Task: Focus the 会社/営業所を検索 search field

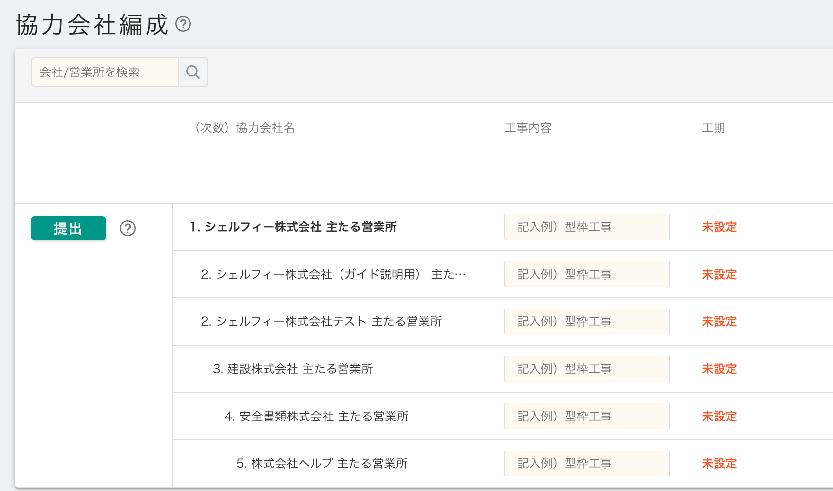Action: [x=105, y=72]
